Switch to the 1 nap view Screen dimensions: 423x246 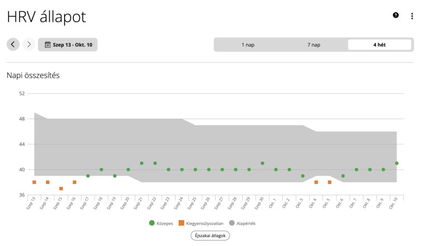coord(248,45)
